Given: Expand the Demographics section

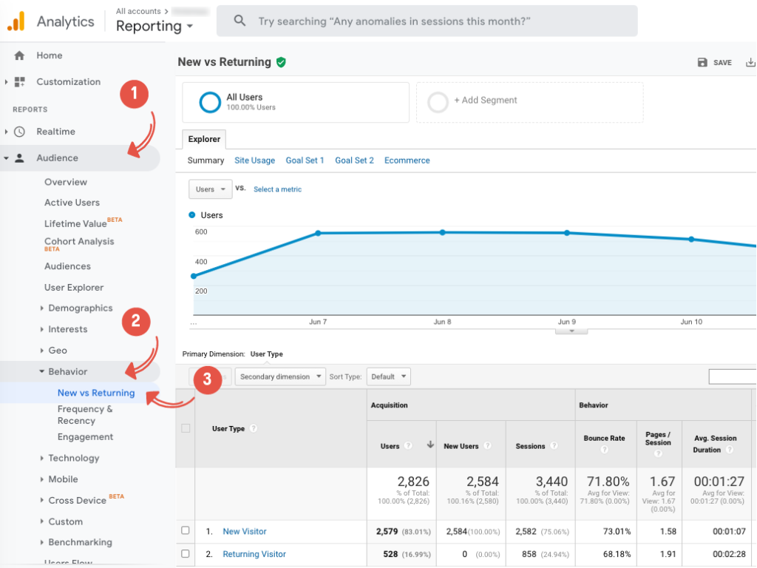Looking at the screenshot, I should tap(80, 308).
